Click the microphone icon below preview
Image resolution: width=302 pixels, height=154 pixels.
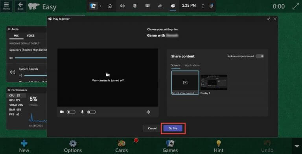click(82, 112)
